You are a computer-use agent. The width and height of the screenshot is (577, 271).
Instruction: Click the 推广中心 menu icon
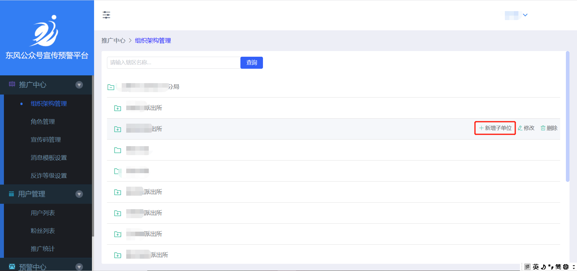click(12, 84)
